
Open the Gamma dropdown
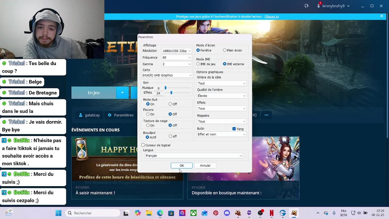177,64
